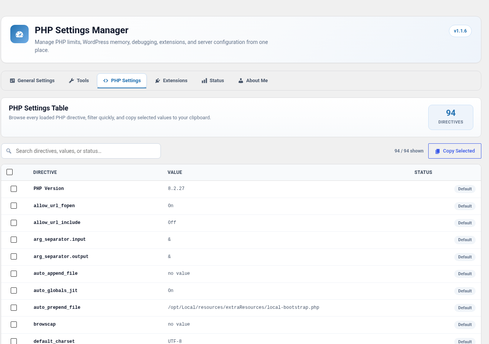Click the VALUE column header
Image resolution: width=489 pixels, height=344 pixels.
coord(175,172)
